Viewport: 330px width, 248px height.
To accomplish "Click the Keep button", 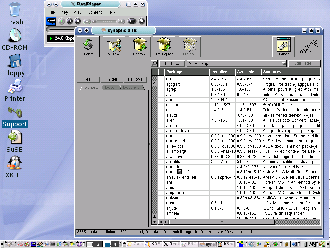I will pyautogui.click(x=88, y=79).
